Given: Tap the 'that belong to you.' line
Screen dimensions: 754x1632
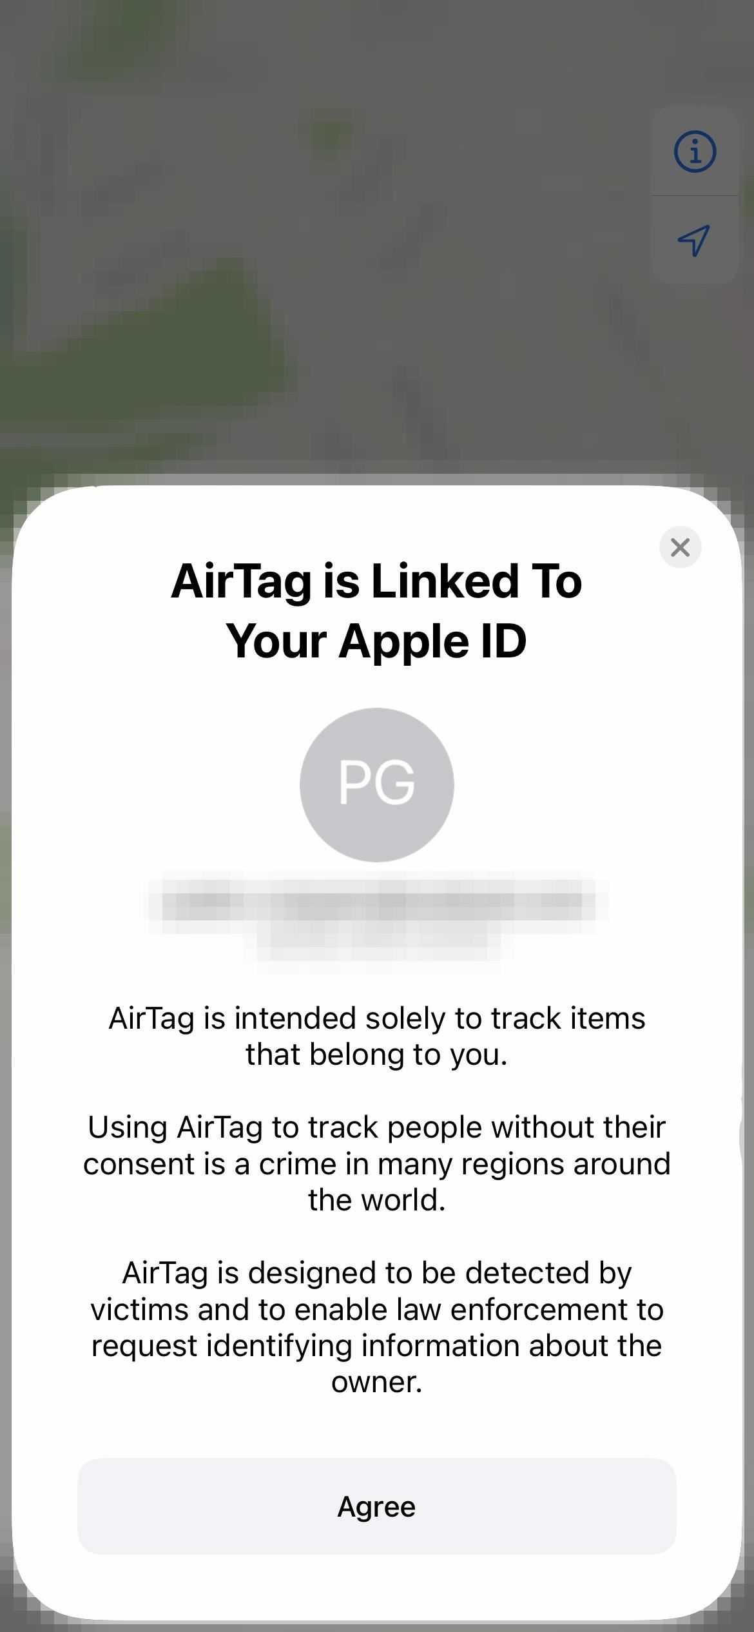Looking at the screenshot, I should [377, 1054].
